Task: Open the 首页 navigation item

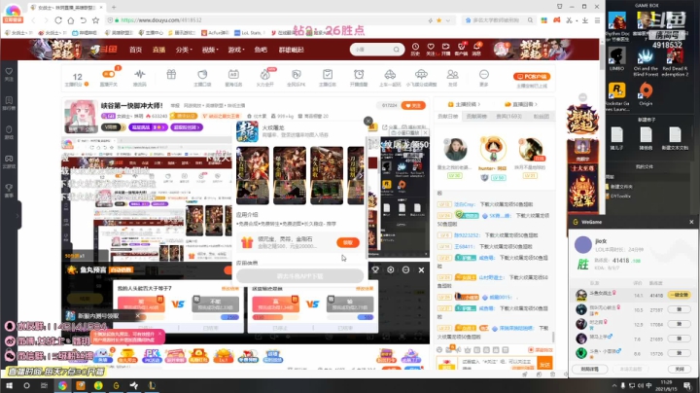Action: [x=136, y=50]
